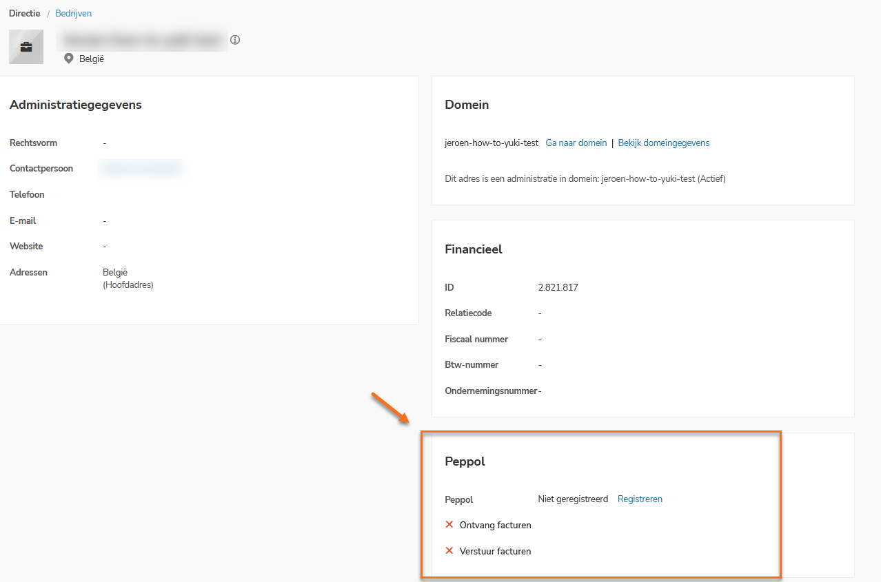Click the blurred Contactpersoon name link
Screen dimensions: 881x582
pos(141,169)
